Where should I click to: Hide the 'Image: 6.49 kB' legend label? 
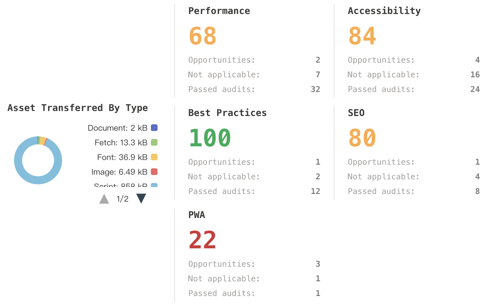coord(119,172)
